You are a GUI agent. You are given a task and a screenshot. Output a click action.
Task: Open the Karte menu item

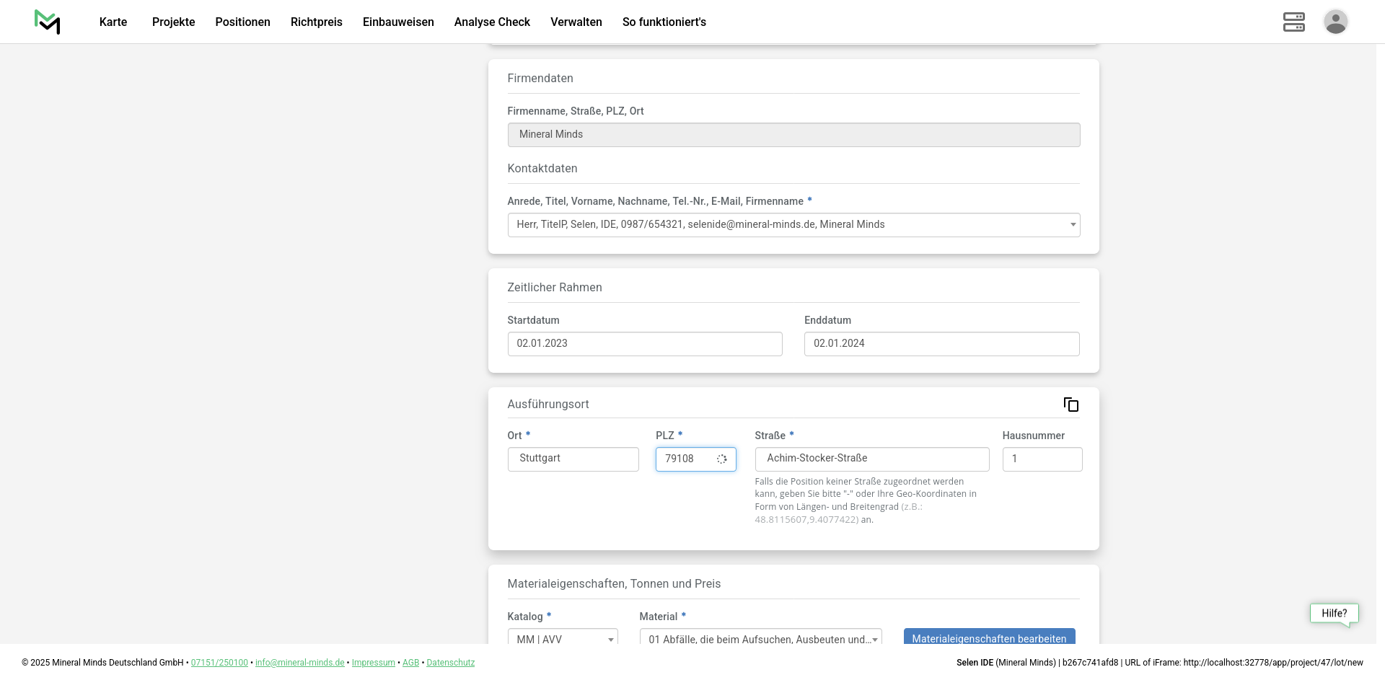pos(113,22)
